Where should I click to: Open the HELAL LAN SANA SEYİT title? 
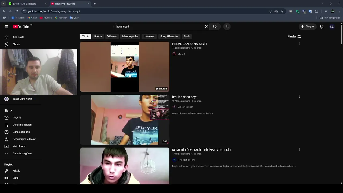pos(189,44)
